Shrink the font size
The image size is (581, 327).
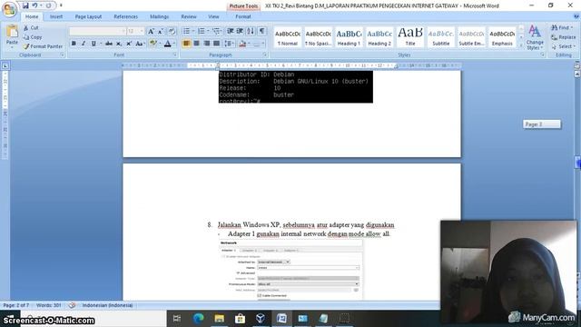click(x=161, y=32)
